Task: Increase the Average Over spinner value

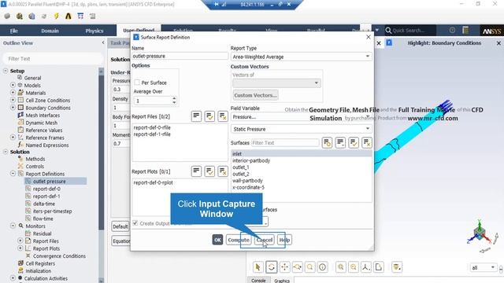Action: (174, 98)
